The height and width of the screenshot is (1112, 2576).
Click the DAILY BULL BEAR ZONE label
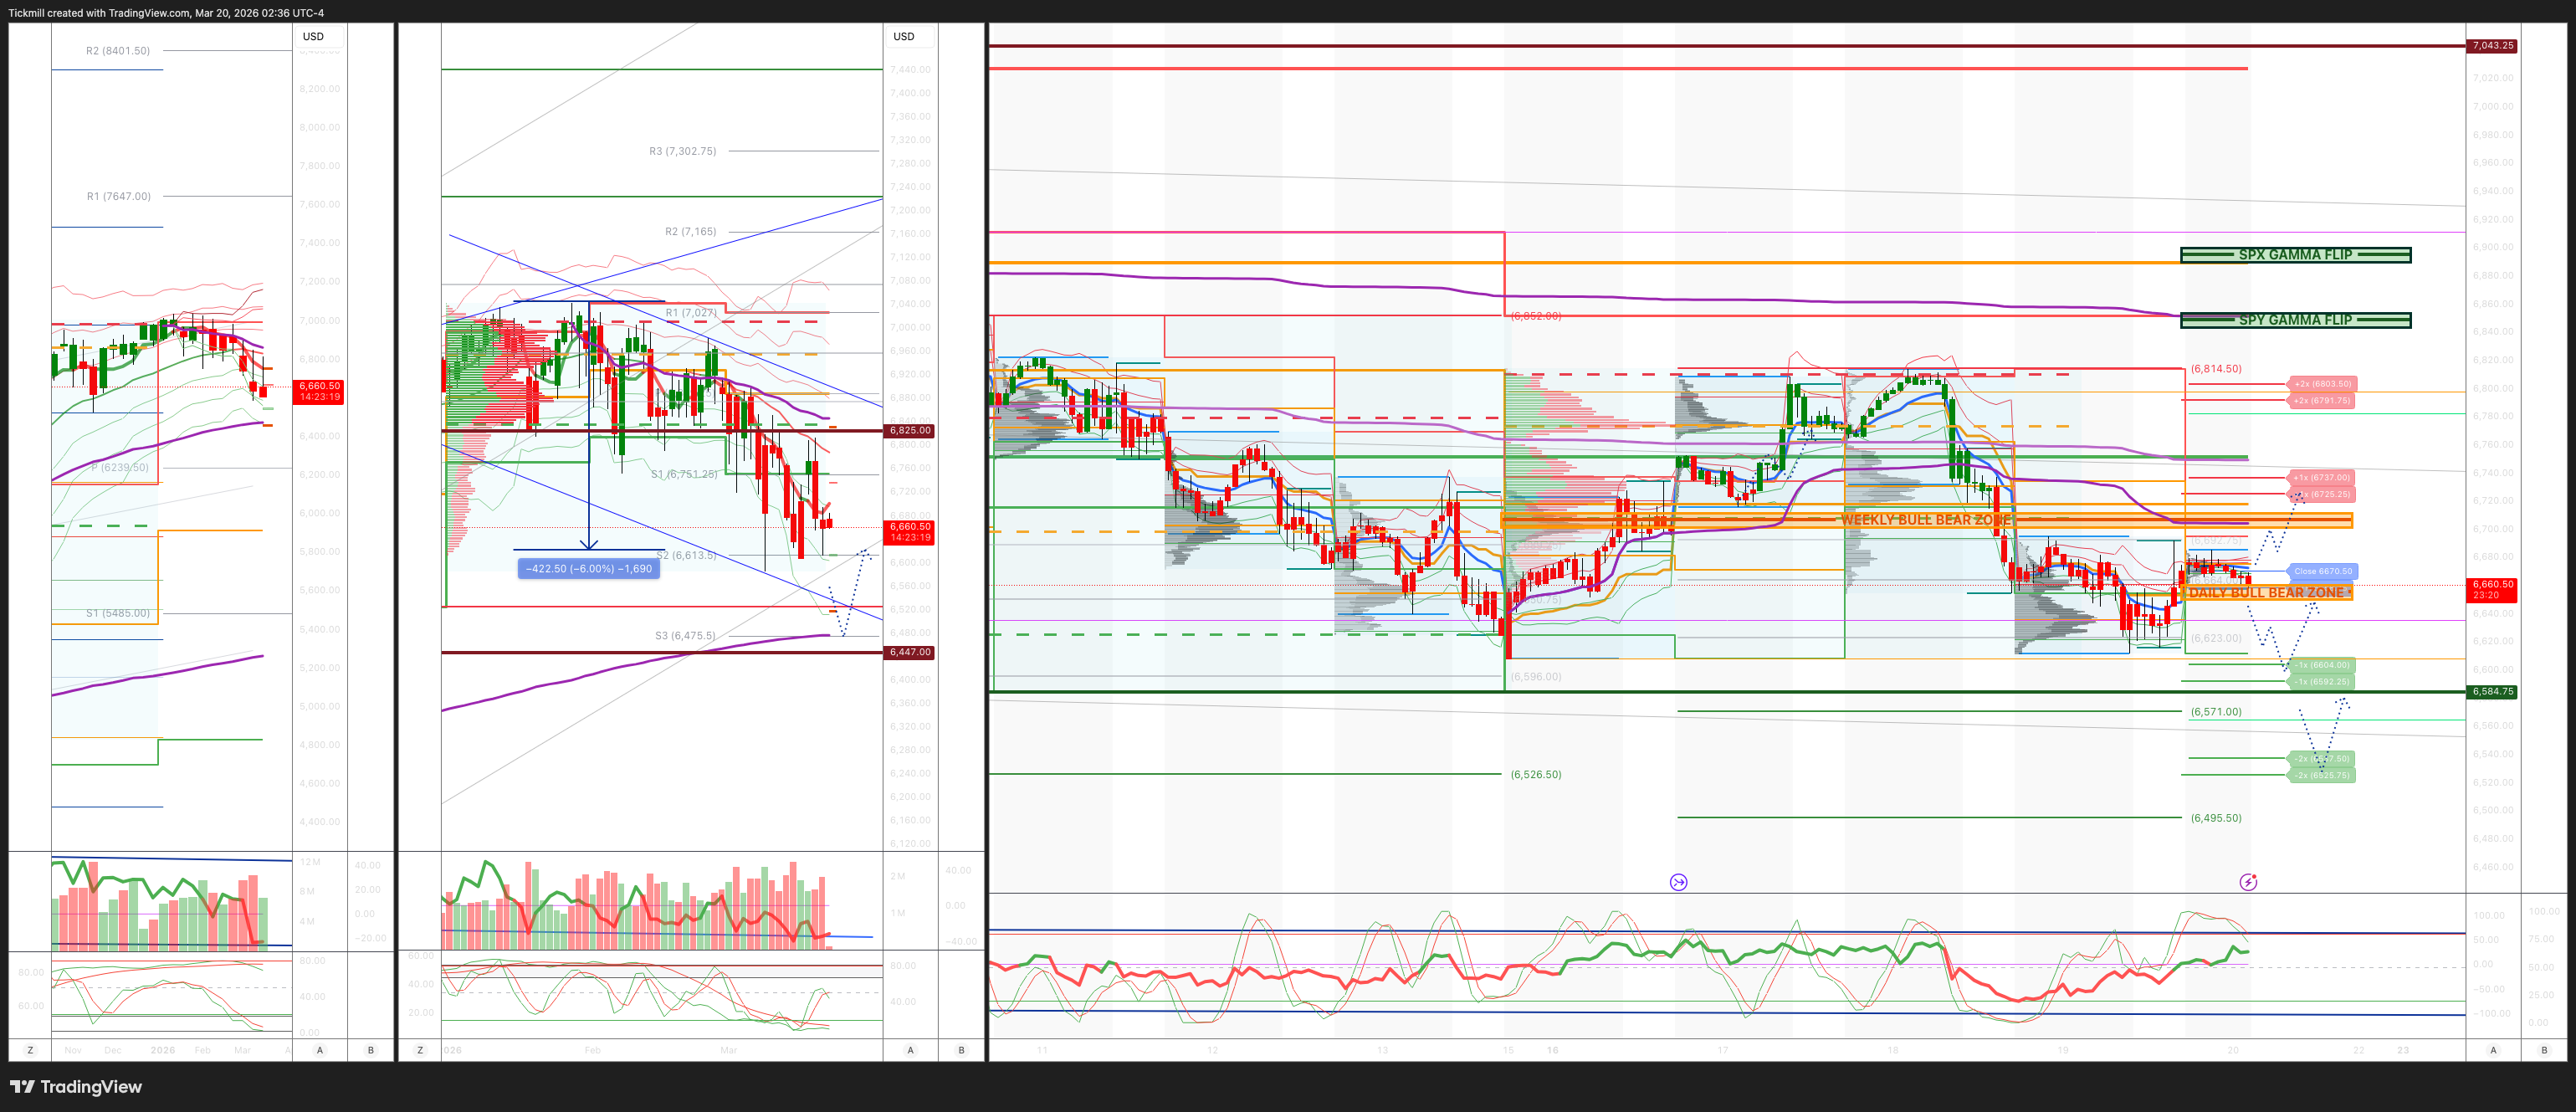pos(2266,593)
